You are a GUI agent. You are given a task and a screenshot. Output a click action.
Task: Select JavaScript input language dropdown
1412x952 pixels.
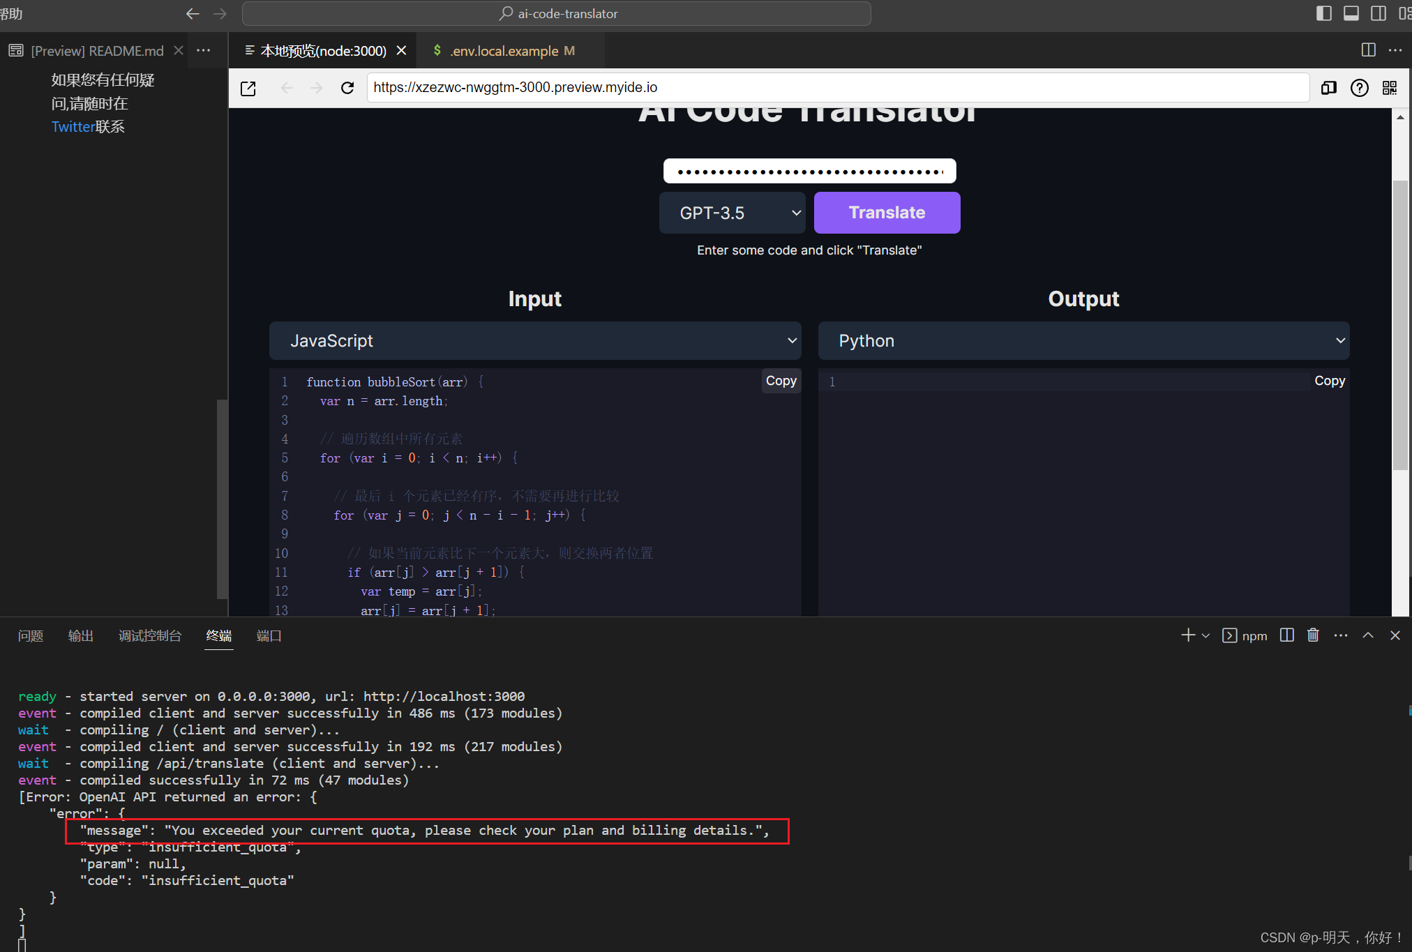(x=536, y=340)
